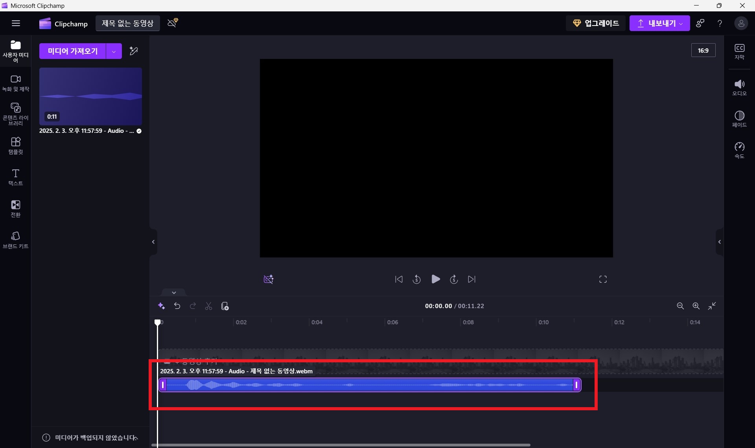The image size is (755, 448).
Task: Open the 사용자 미디어 sidebar tab
Action: point(15,51)
